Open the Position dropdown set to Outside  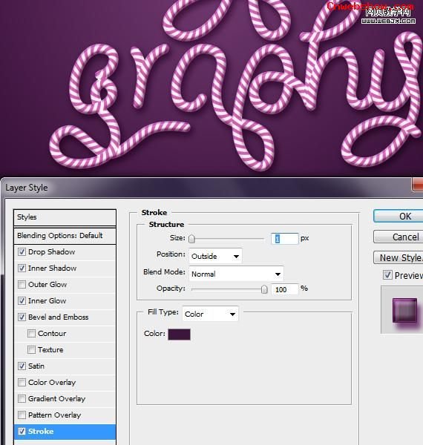point(215,257)
